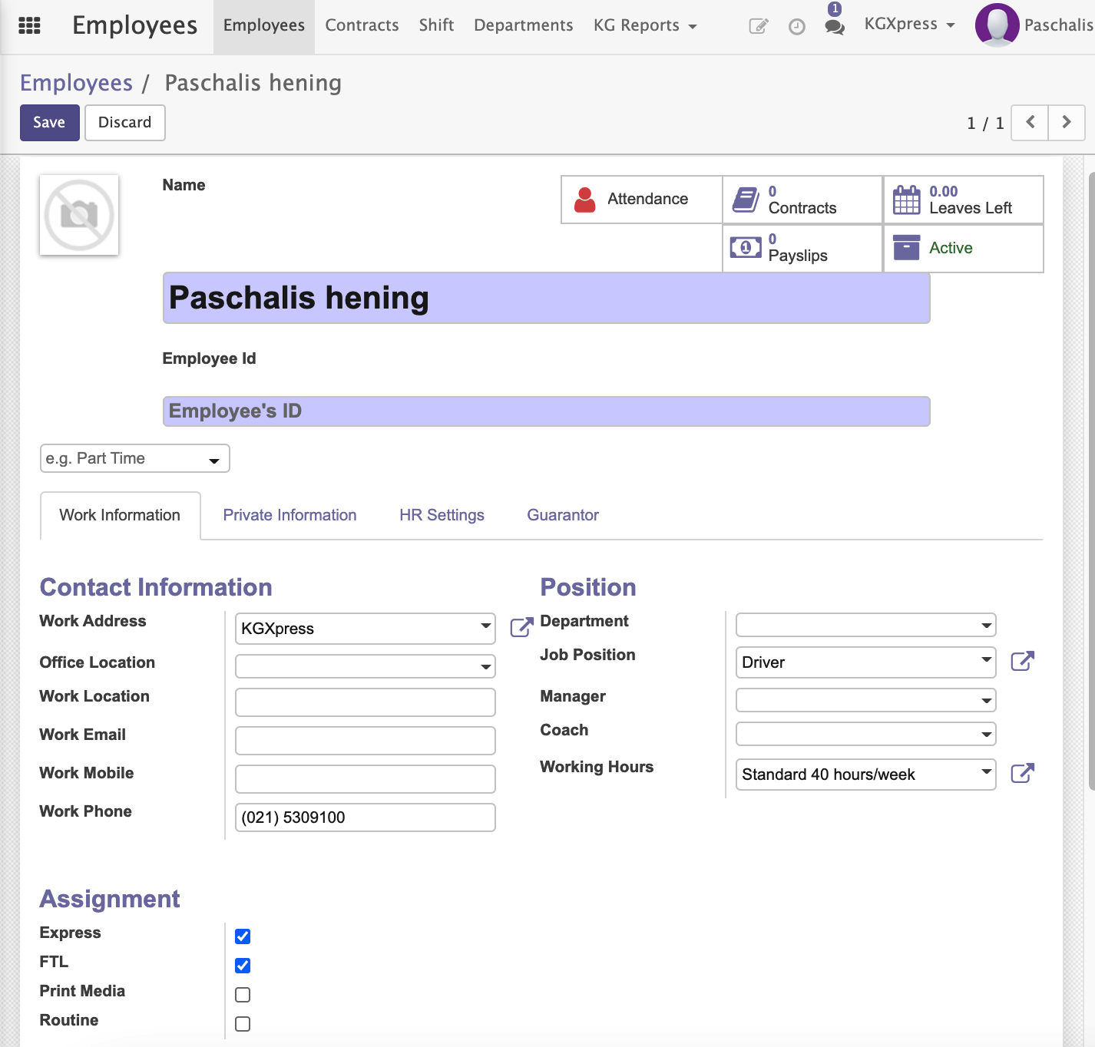Open Working Hours dropdown
Screen dimensions: 1095x1047
click(865, 775)
